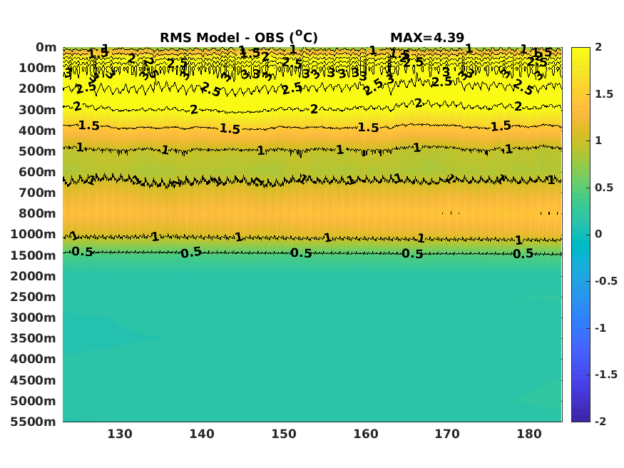The width and height of the screenshot is (624, 468).
Task: Click the colorbar tick label '1.5'
Action: [604, 94]
